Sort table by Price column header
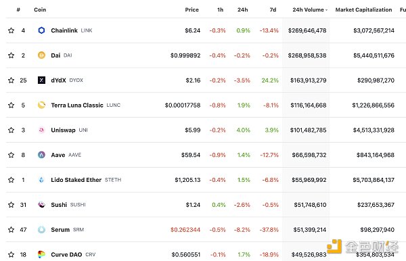Image resolution: width=406 pixels, height=261 pixels. (192, 10)
